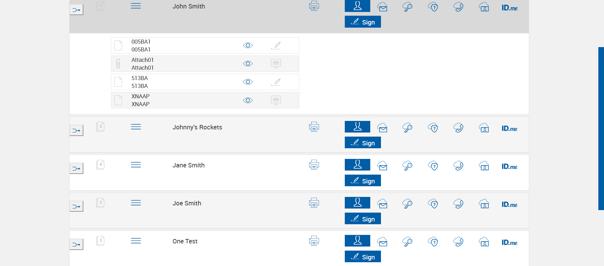Click the print icon for Johnny's Rockets
The height and width of the screenshot is (266, 604).
tap(314, 127)
